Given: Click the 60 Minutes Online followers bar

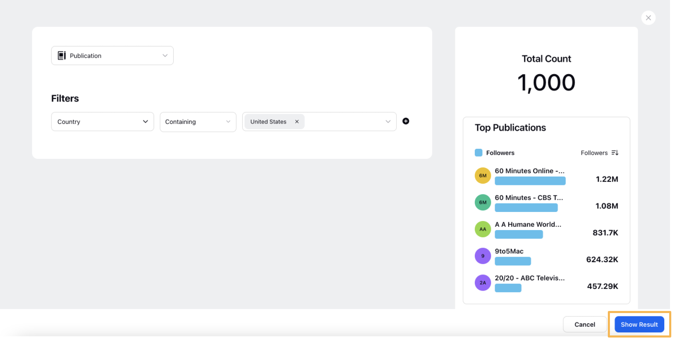Looking at the screenshot, I should click(530, 181).
